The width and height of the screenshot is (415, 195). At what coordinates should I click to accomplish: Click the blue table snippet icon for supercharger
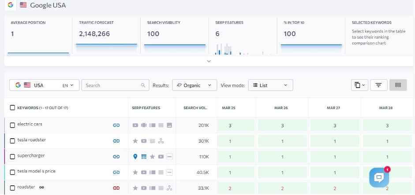(x=144, y=157)
